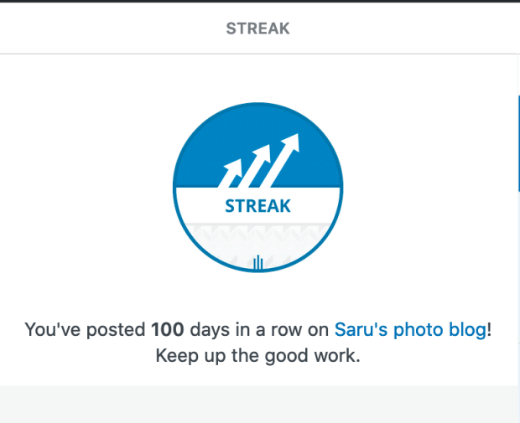Click the "You've posted" text
520x423 pixels.
pos(85,329)
